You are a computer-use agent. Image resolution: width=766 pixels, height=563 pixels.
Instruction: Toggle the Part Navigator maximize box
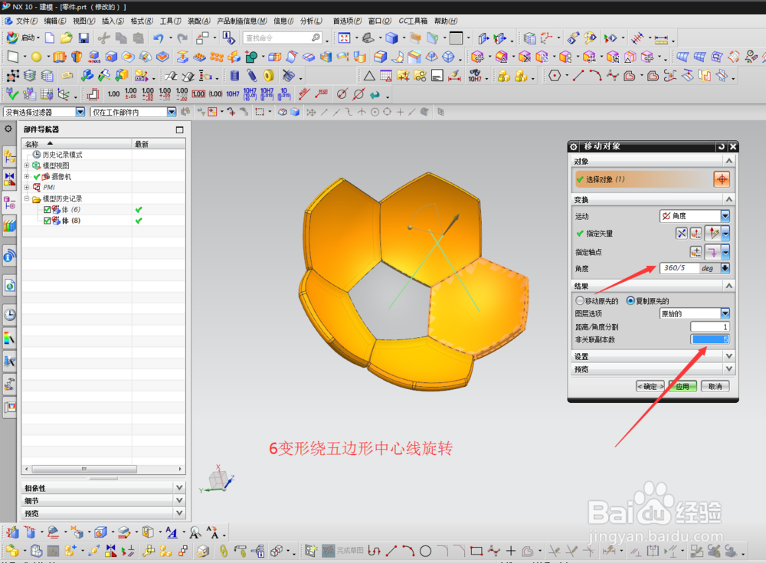pyautogui.click(x=180, y=129)
